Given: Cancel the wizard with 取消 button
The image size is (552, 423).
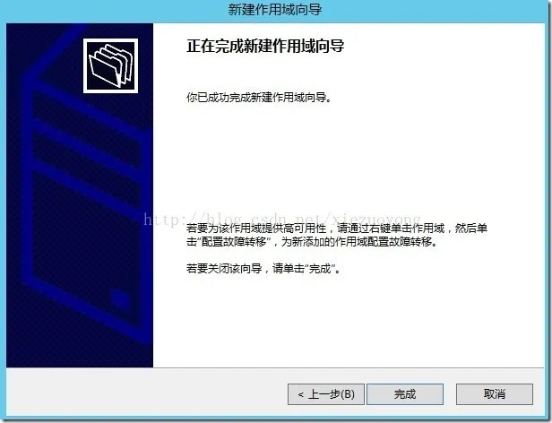Looking at the screenshot, I should pos(495,393).
